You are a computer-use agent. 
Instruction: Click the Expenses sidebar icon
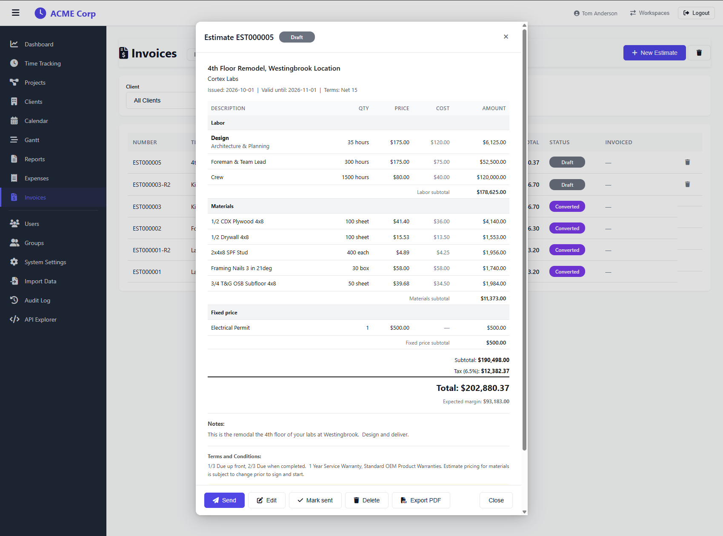pos(14,178)
